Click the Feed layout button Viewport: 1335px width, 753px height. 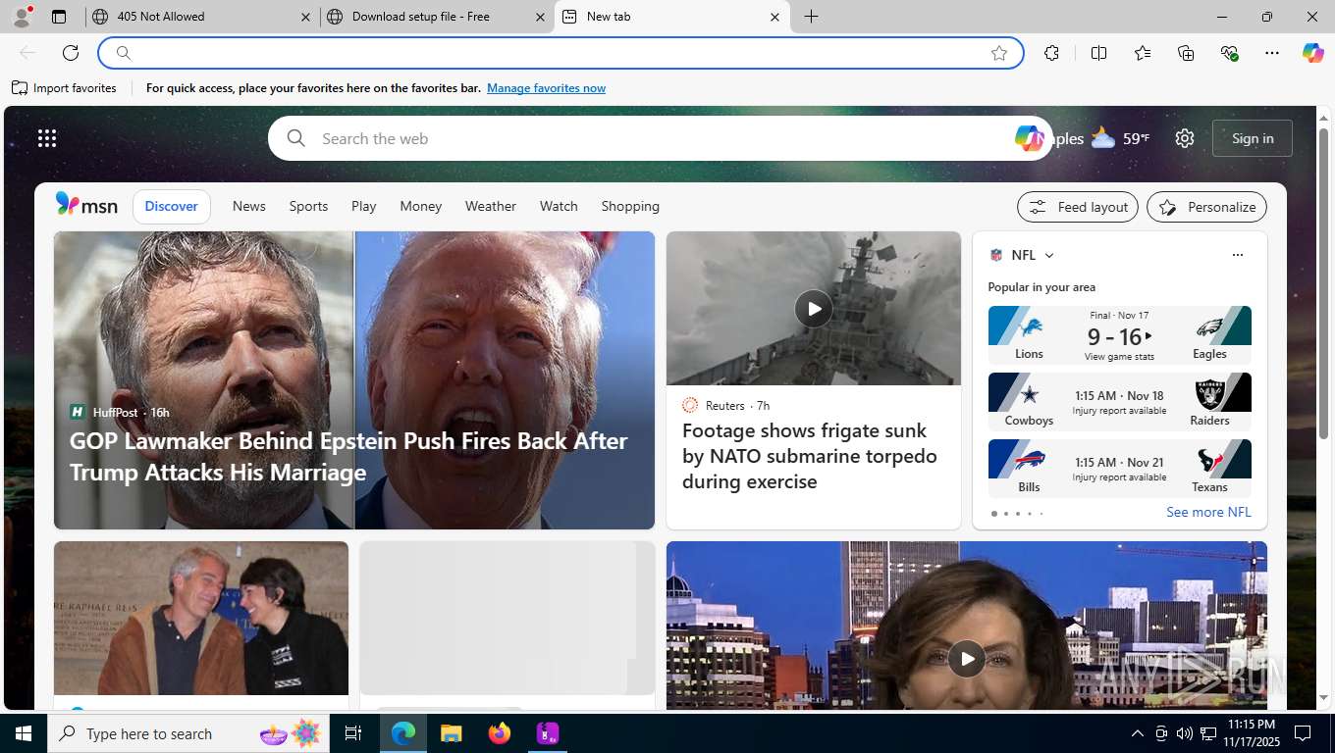[1078, 207]
